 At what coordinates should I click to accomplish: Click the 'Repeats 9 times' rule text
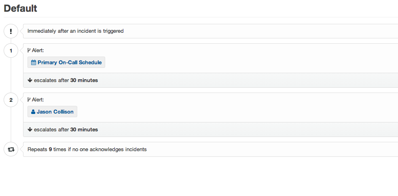87,150
